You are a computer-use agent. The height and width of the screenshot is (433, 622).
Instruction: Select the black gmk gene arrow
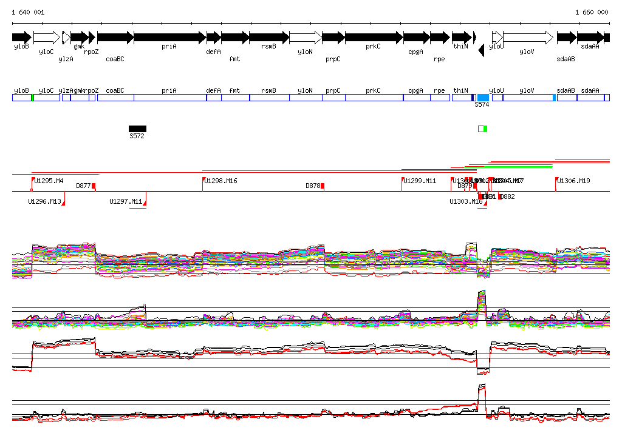[x=80, y=38]
